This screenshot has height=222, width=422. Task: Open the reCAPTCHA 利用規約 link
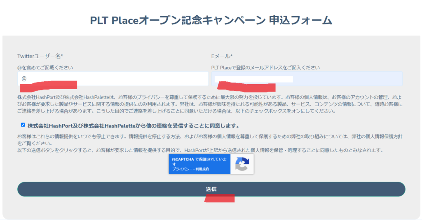pos(202,169)
